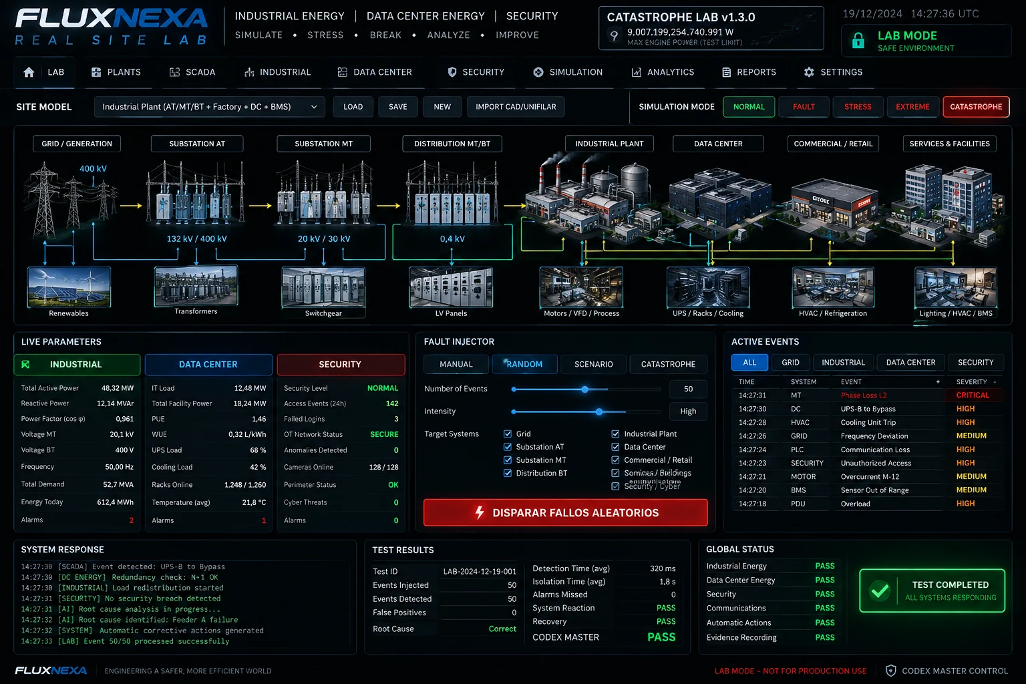Click the home icon beside LAB
This screenshot has height=684, width=1026.
29,72
